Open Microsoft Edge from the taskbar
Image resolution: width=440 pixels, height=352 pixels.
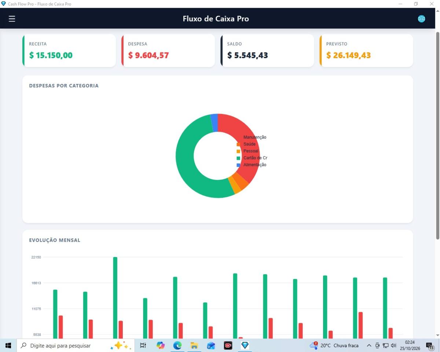(177, 345)
